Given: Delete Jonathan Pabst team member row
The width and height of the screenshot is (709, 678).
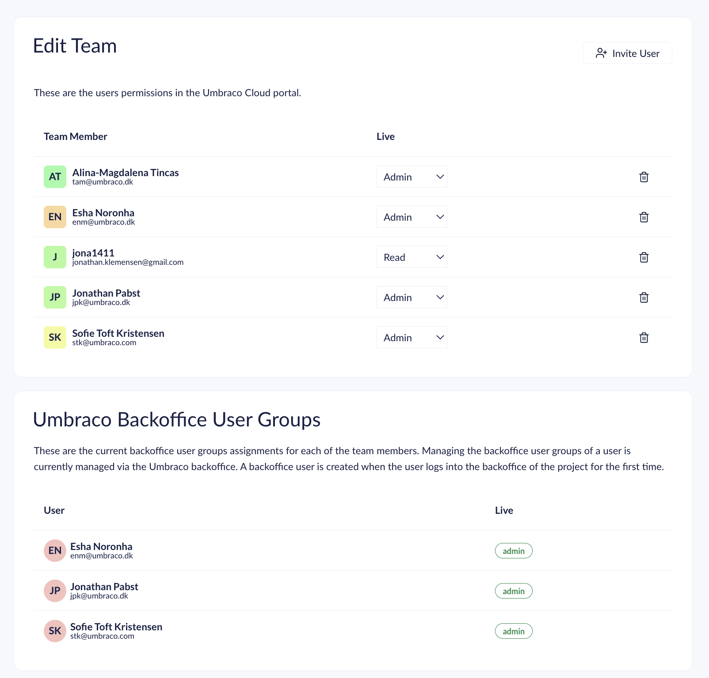Looking at the screenshot, I should 644,298.
